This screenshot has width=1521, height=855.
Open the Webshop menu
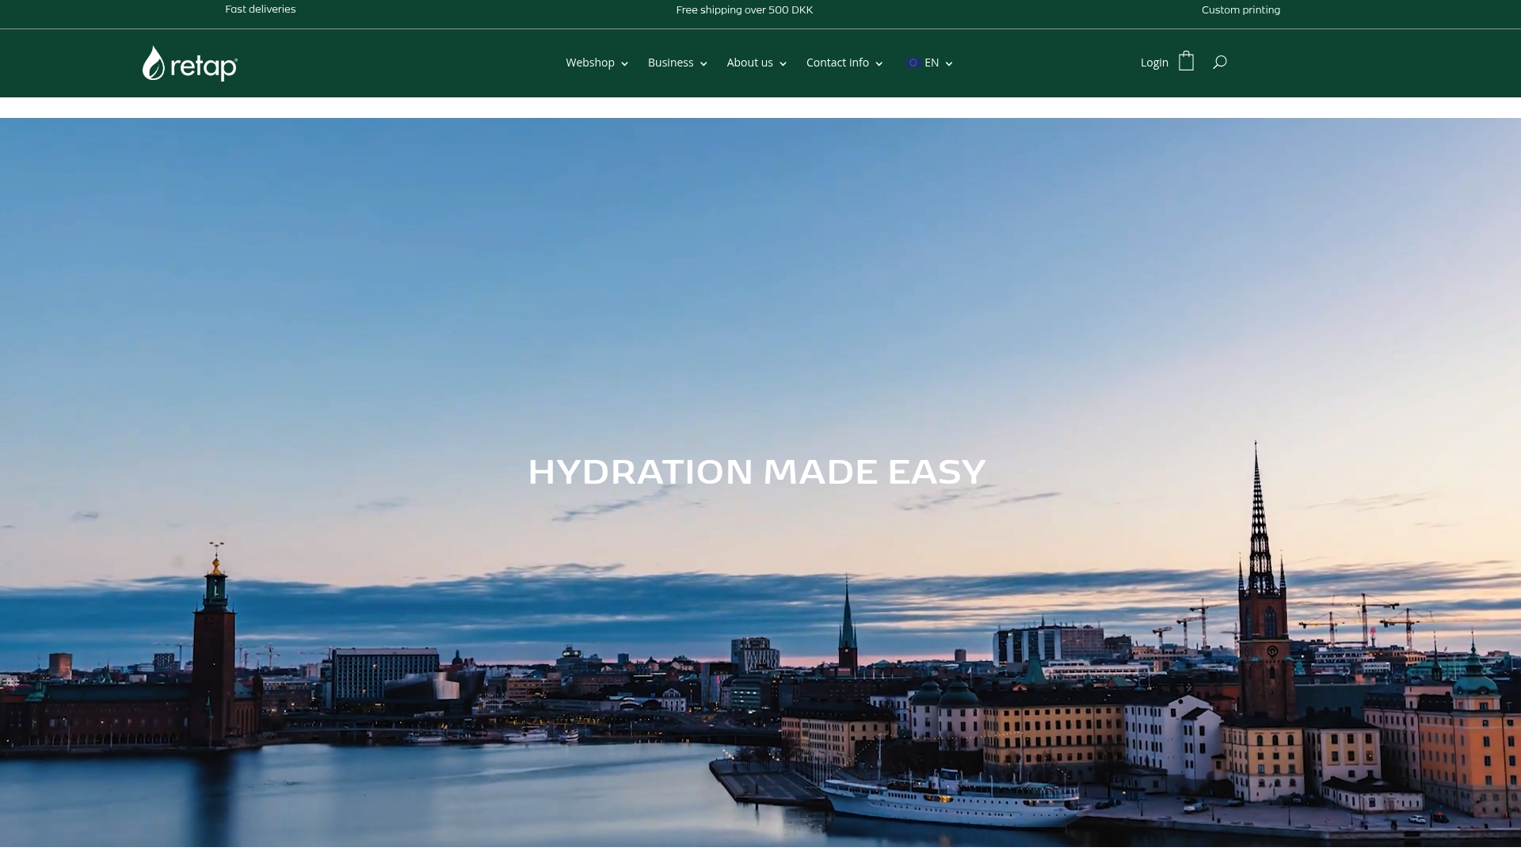click(589, 63)
